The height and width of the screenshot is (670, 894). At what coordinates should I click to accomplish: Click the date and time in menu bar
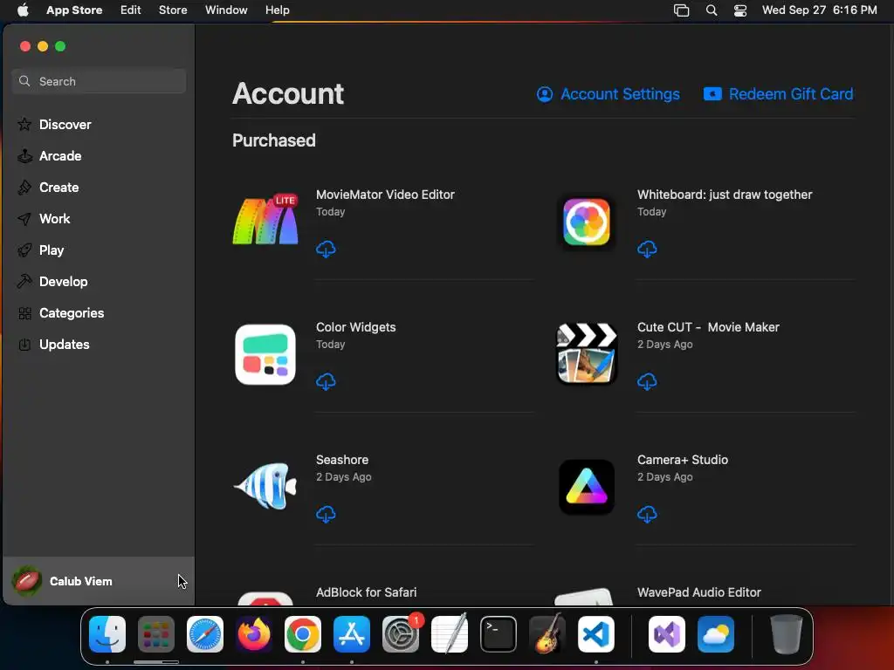tap(819, 10)
